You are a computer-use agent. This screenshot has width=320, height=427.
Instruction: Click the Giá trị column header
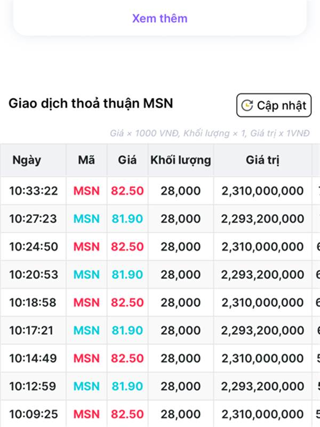click(262, 160)
